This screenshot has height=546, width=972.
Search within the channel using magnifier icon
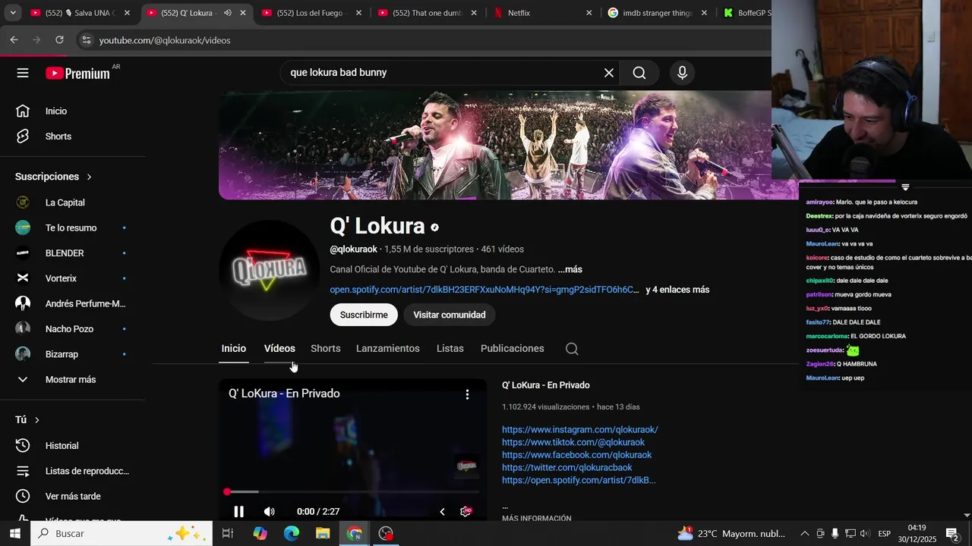pos(572,349)
